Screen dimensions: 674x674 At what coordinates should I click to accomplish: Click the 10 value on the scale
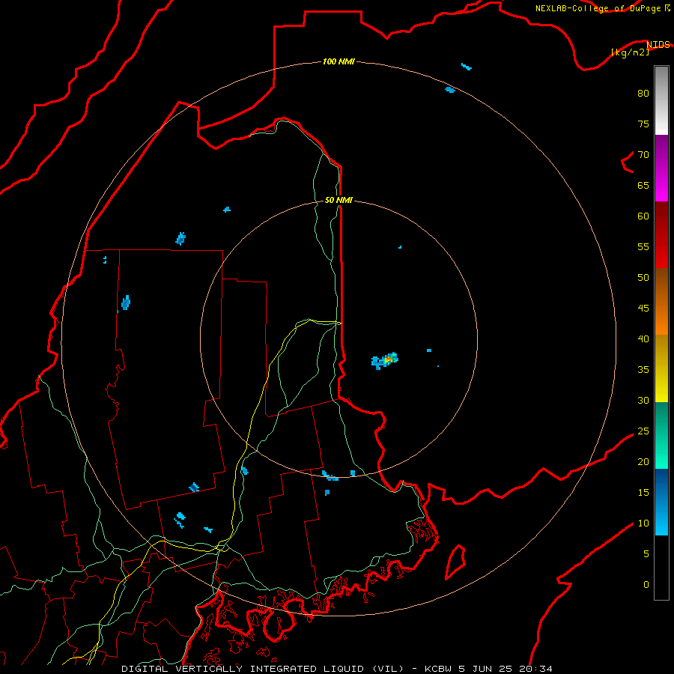pos(643,523)
